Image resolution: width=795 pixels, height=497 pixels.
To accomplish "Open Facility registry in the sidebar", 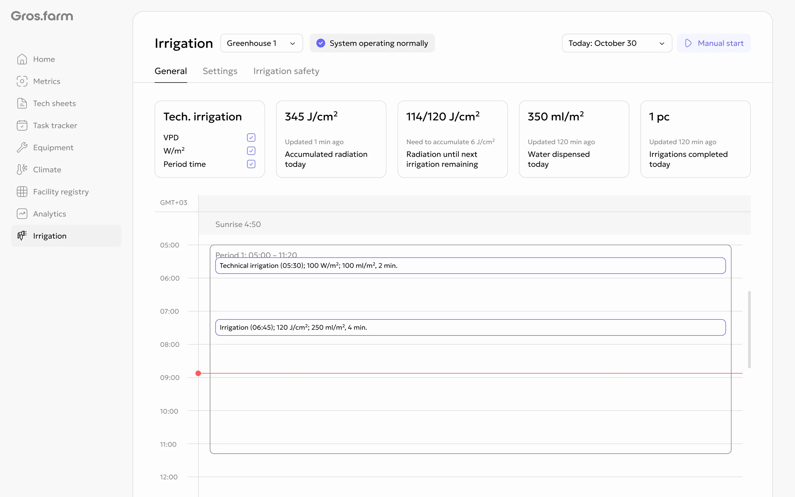I will click(66, 192).
